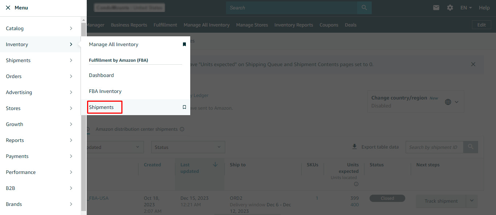This screenshot has width=496, height=215.
Task: Dismiss the notification banner with X
Action: [473, 64]
